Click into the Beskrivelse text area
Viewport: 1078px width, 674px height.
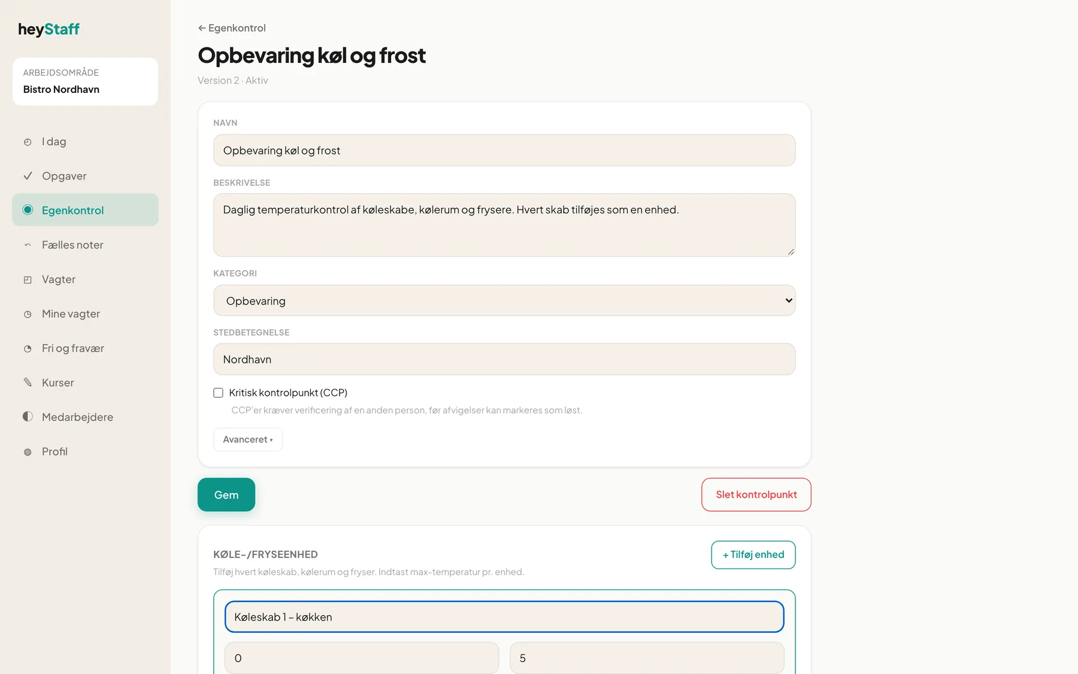point(504,225)
